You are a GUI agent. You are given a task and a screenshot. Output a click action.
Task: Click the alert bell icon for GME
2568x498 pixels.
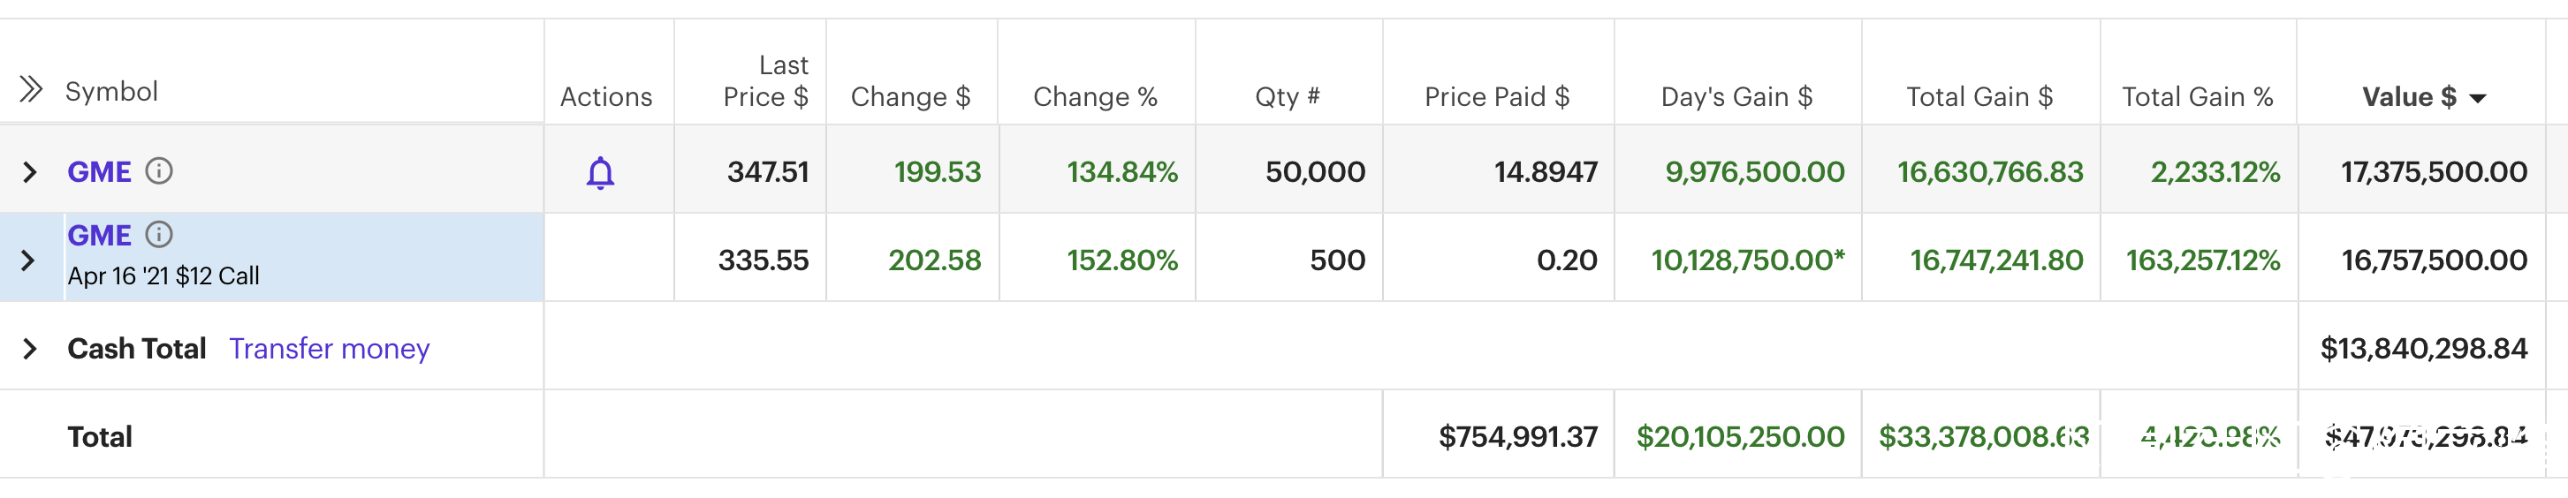pos(600,172)
